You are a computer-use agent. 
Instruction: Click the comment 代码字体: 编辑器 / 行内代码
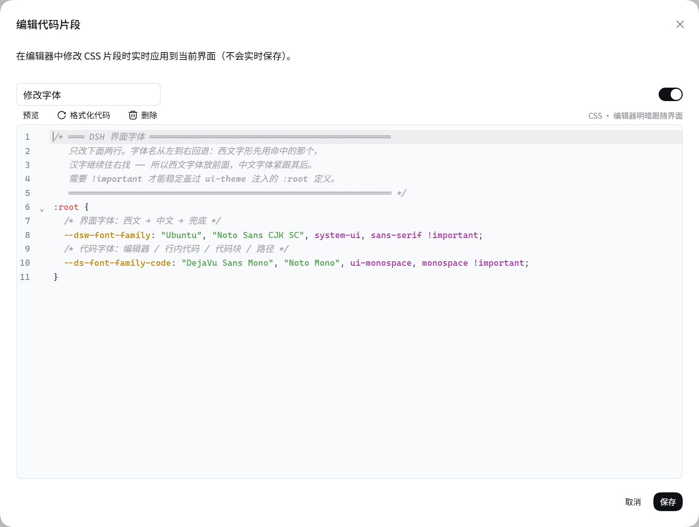click(x=176, y=249)
